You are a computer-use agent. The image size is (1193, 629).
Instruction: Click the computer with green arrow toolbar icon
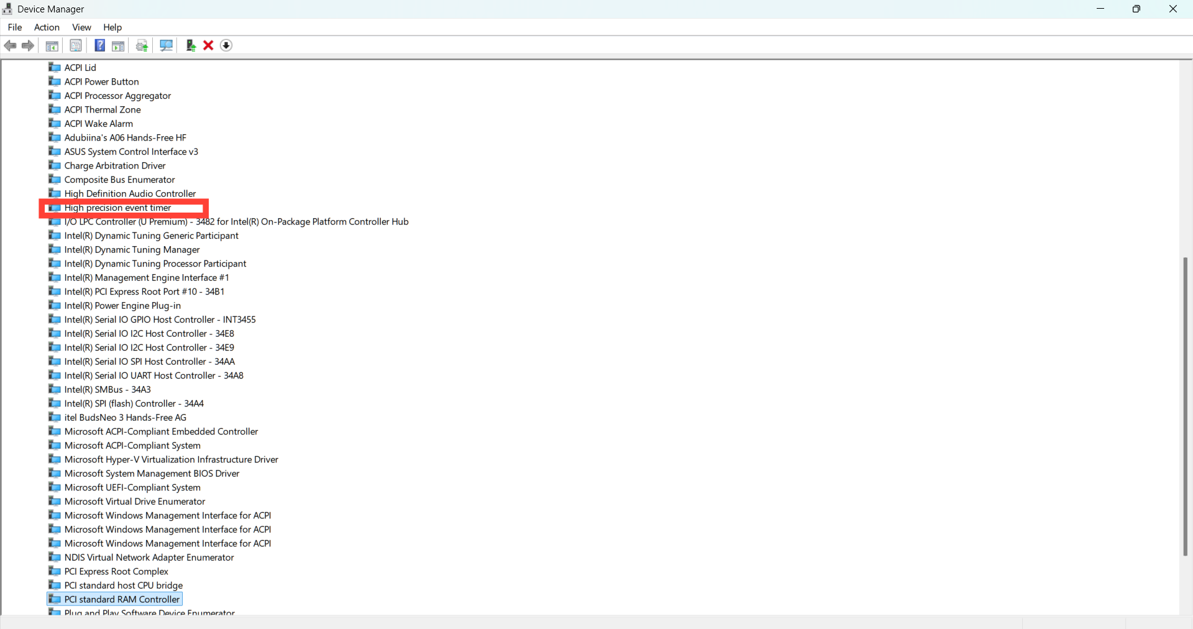[x=191, y=45]
